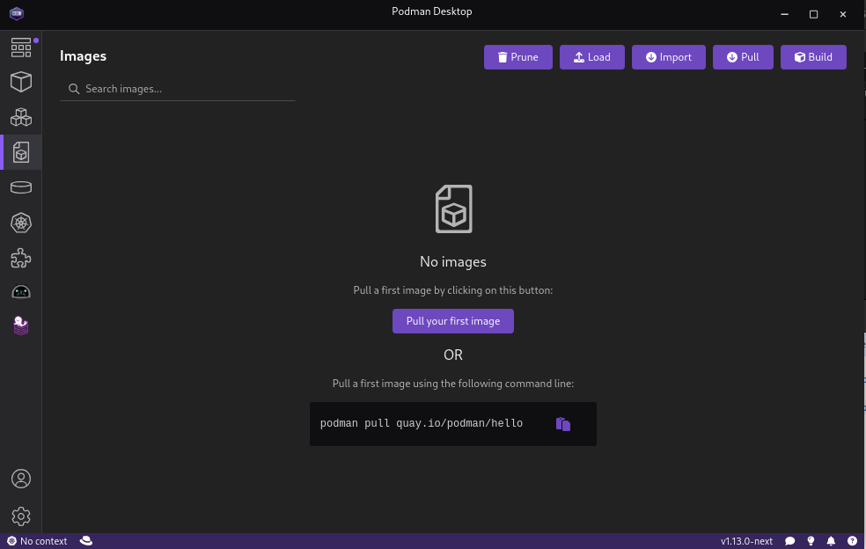Screen dimensions: 866x549
Task: Open the lightbulb tasks indicator
Action: 810,541
